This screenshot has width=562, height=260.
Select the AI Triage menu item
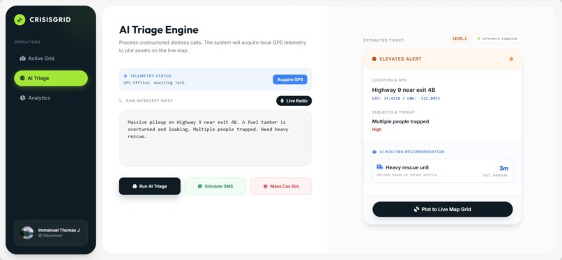pos(50,78)
